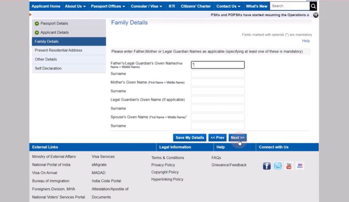The height and width of the screenshot is (202, 349).
Task: Expand the About Us dropdown menu
Action: click(75, 6)
